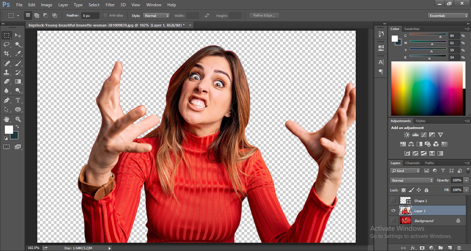Image resolution: width=471 pixels, height=251 pixels.
Task: Select the Pen tool
Action: pyautogui.click(x=7, y=100)
